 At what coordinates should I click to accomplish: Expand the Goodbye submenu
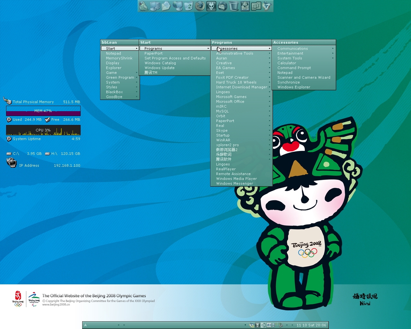point(120,97)
